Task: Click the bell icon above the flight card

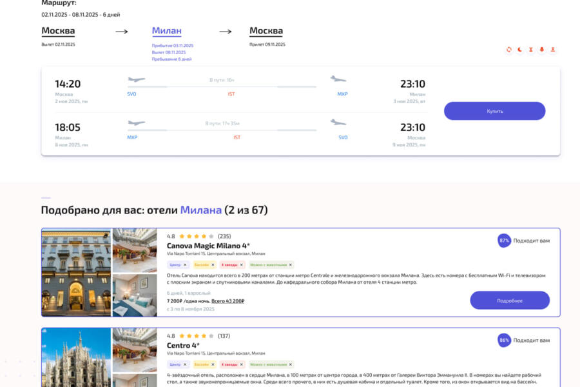Action: (x=542, y=50)
